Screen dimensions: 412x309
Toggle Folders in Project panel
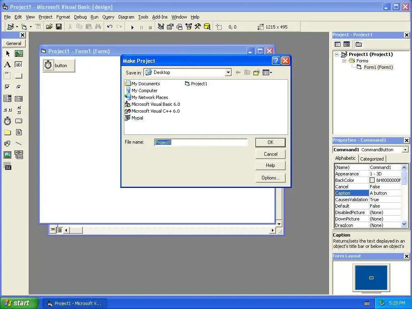(358, 44)
